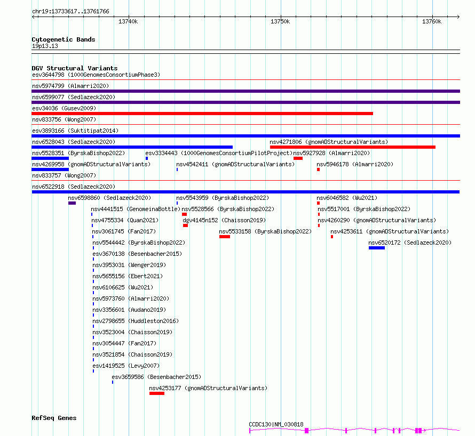Click the purple nsv6598860 Sedlazeck2020 bar
475x436 pixels.
(72, 203)
